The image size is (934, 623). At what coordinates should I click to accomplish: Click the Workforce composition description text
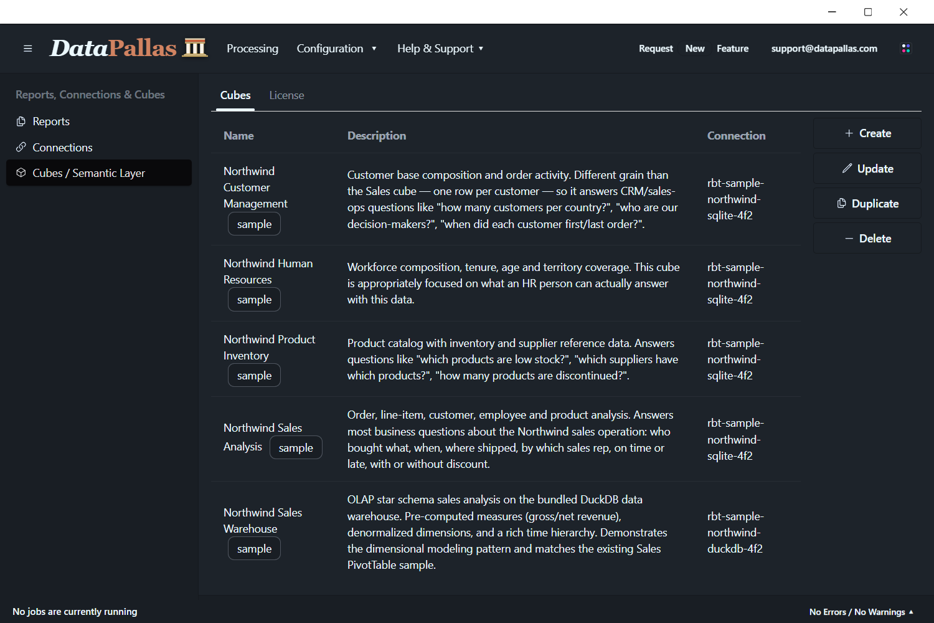coord(513,283)
